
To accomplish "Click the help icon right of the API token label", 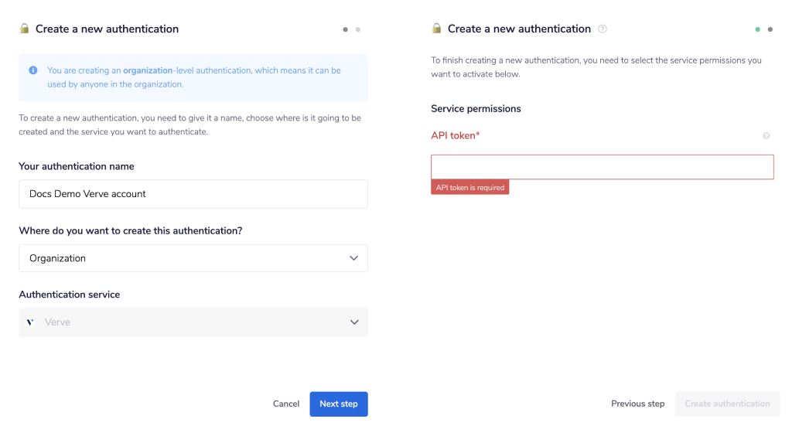I will (767, 136).
